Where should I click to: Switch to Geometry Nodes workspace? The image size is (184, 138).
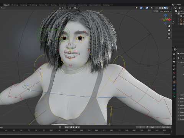(95, 5)
